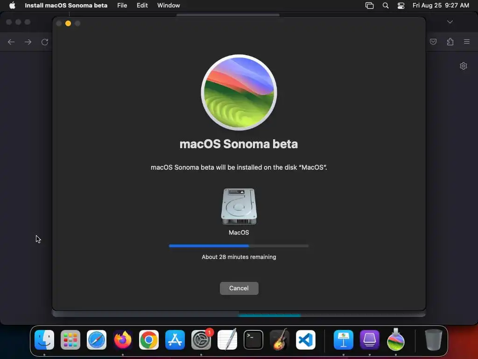Image resolution: width=478 pixels, height=359 pixels.
Task: Open the Apple menu
Action: click(12, 5)
